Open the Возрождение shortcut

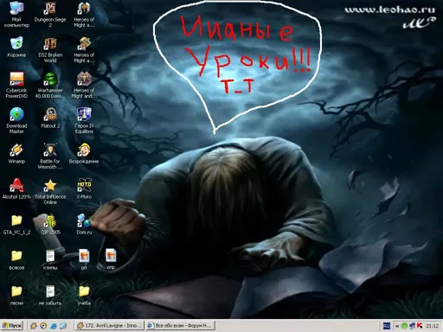pyautogui.click(x=84, y=153)
